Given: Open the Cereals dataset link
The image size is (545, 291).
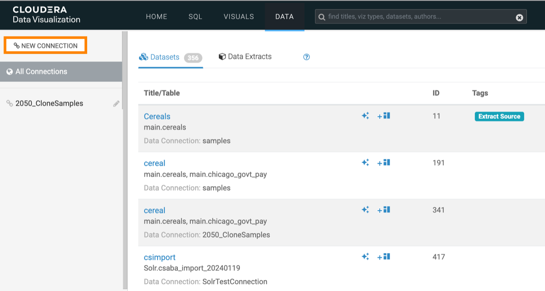Looking at the screenshot, I should (157, 116).
